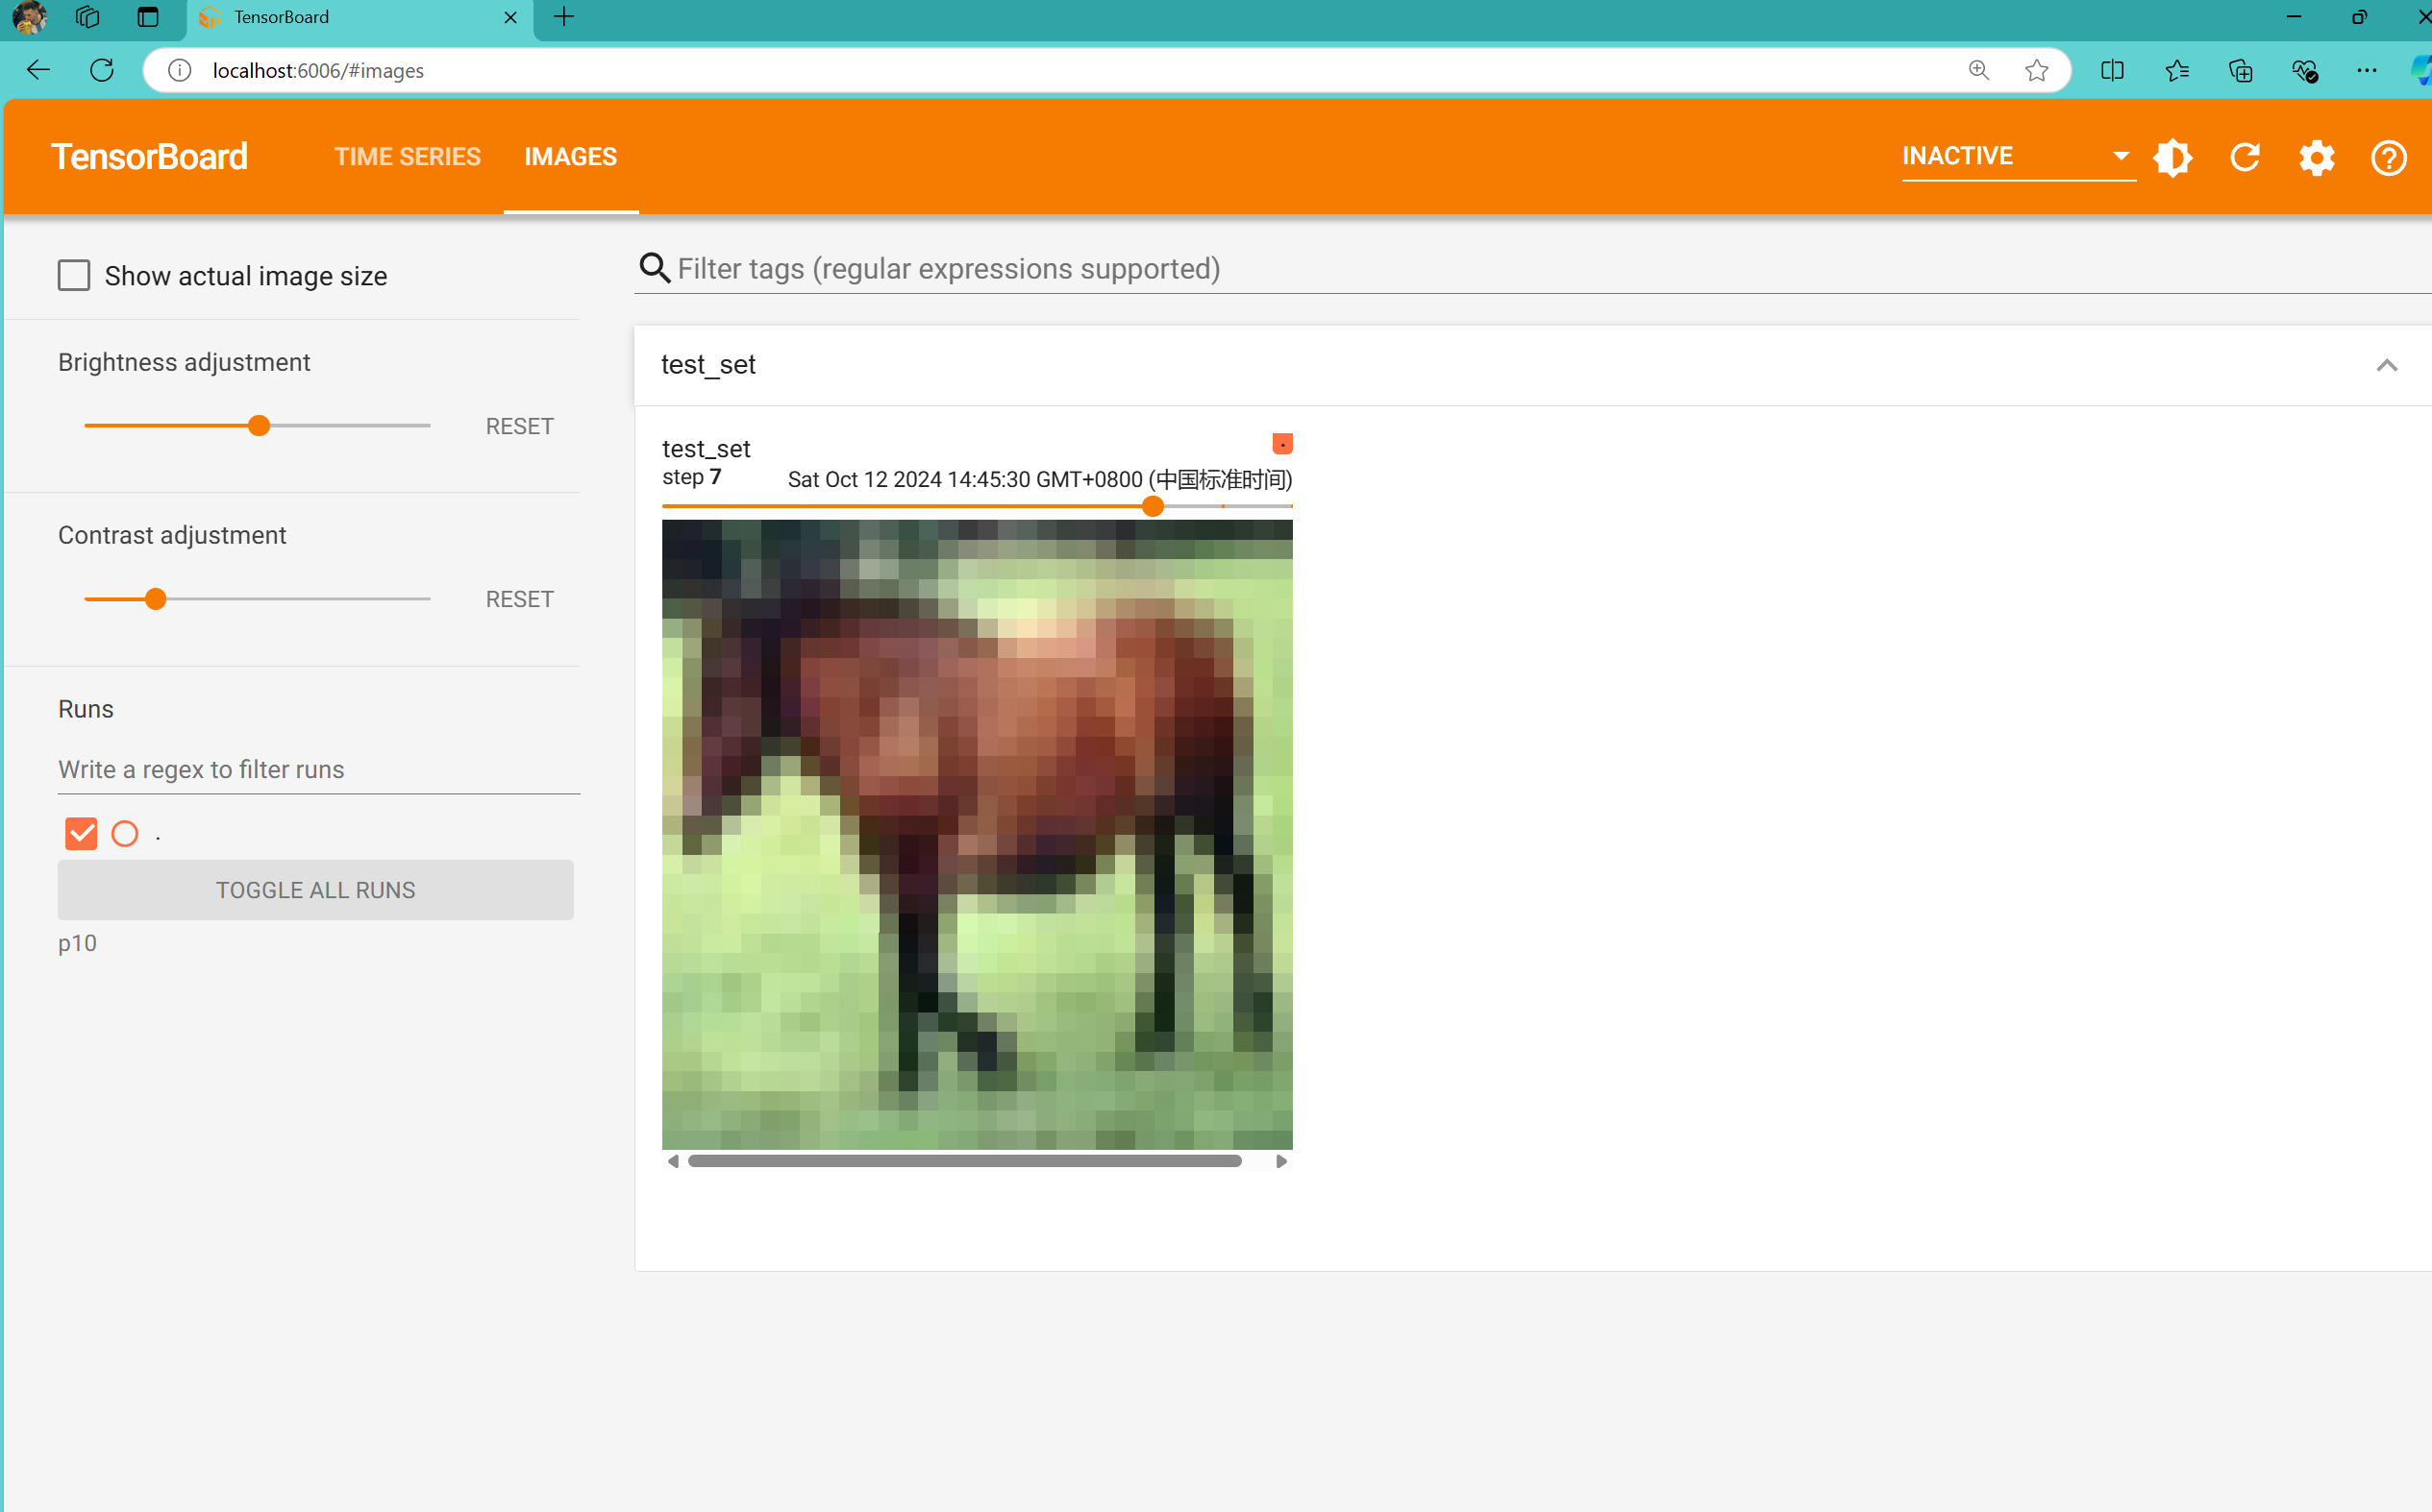The width and height of the screenshot is (2432, 1512).
Task: Add page to favorites star icon
Action: click(x=2036, y=70)
